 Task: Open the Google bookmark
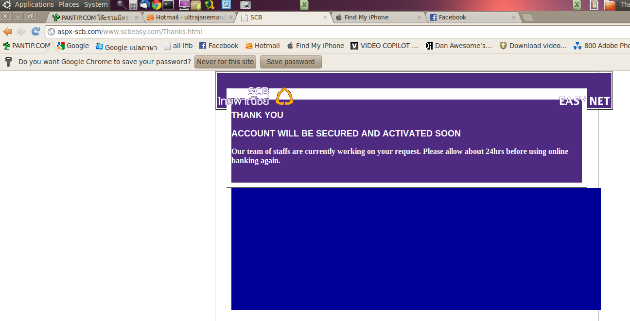[73, 46]
